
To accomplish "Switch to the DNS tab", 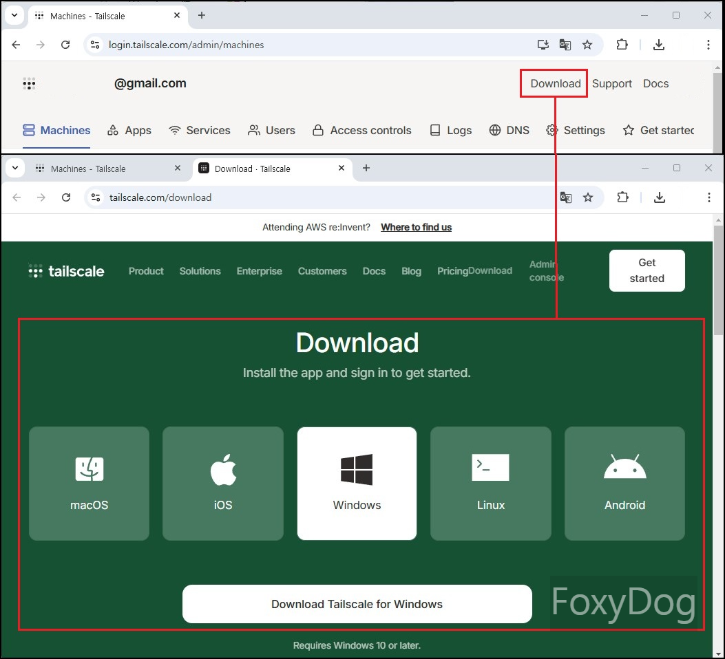I will tap(509, 130).
